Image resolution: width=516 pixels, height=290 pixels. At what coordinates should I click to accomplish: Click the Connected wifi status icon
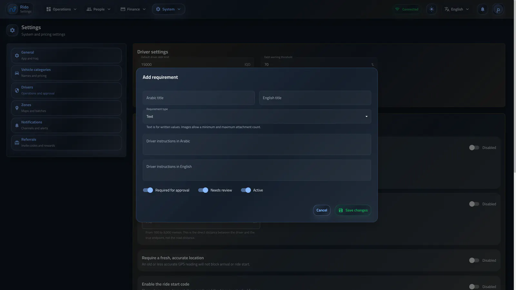tap(397, 9)
